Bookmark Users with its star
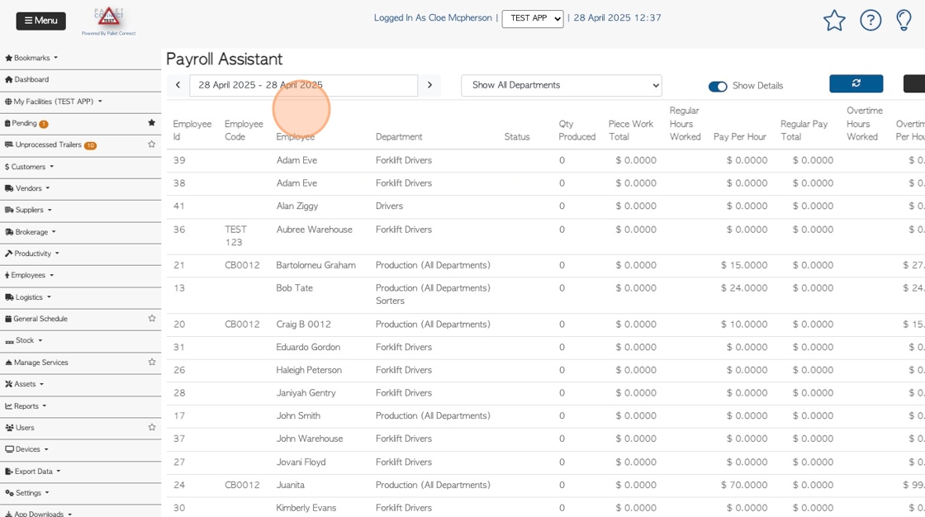 [x=152, y=427]
